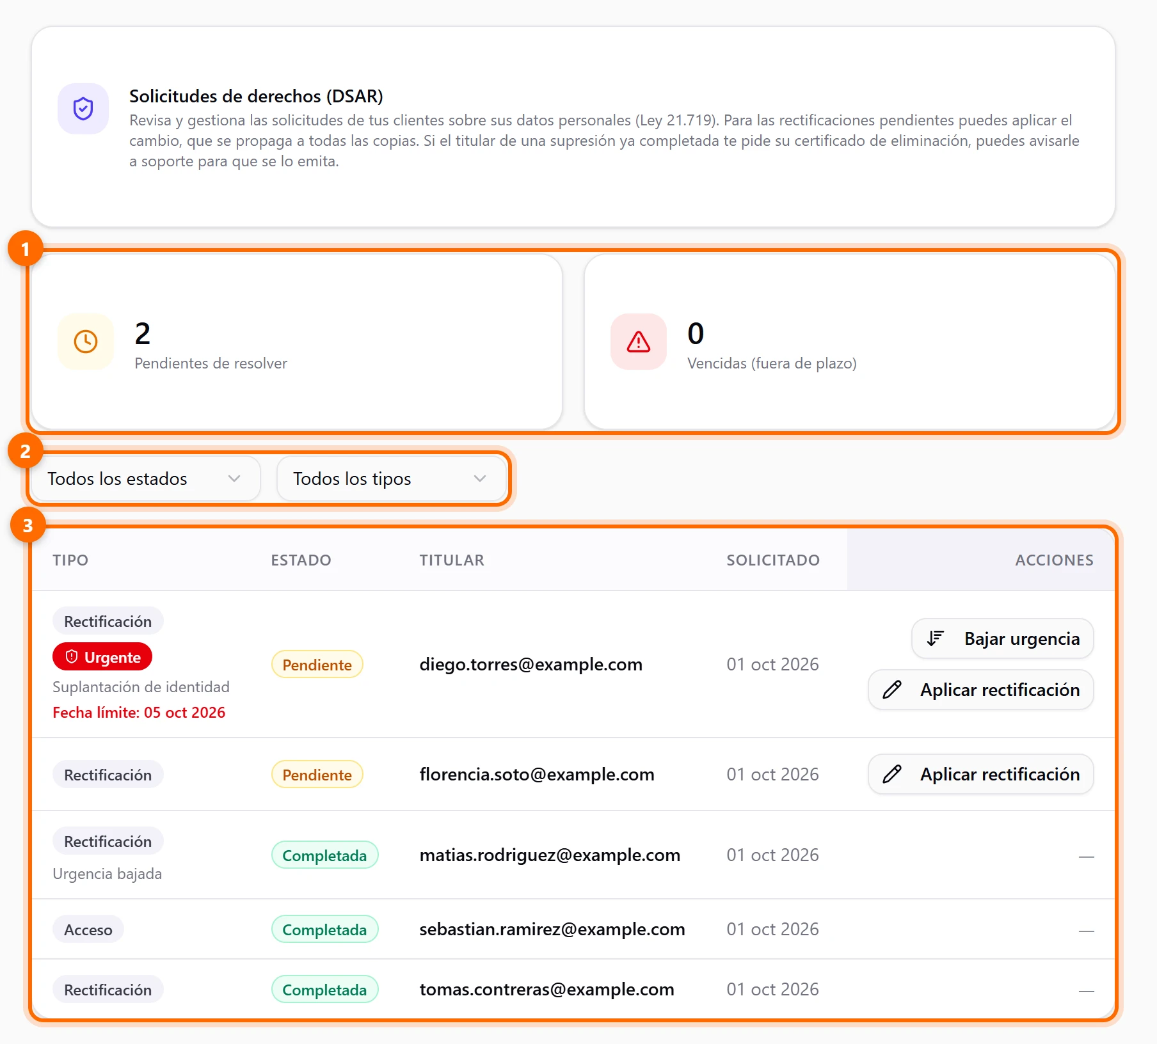1157x1044 pixels.
Task: Select sebastian.ramirez@example.com email
Action: [x=552, y=929]
